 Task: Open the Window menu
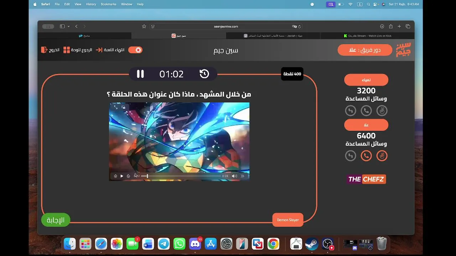[126, 4]
